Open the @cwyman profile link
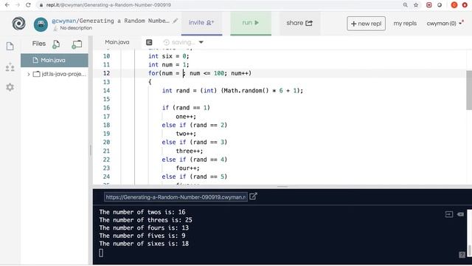The image size is (472, 266). pyautogui.click(x=64, y=21)
